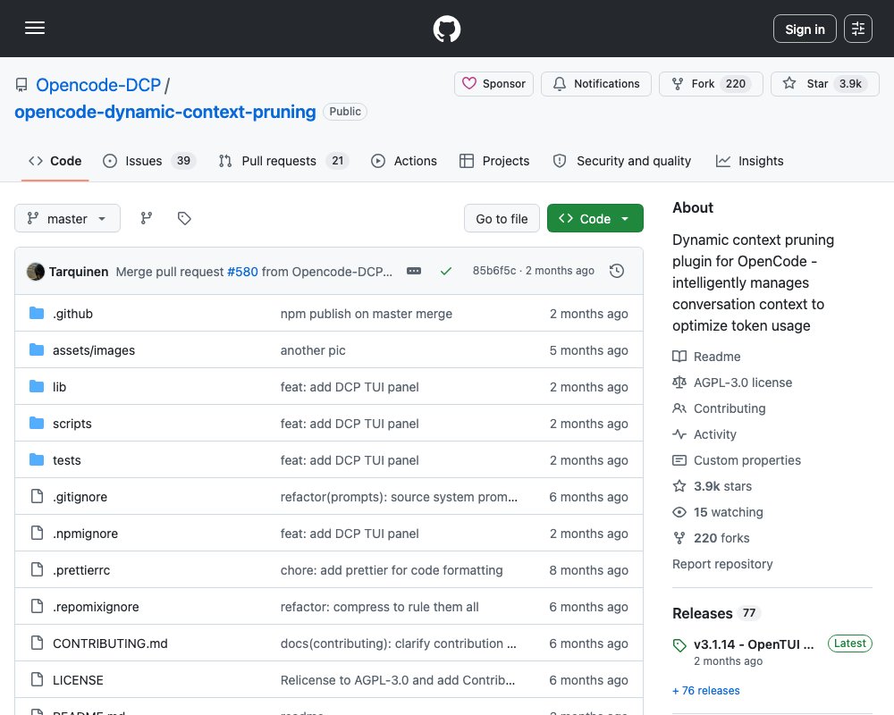This screenshot has width=894, height=715.
Task: Open the Insights tab
Action: pos(750,161)
